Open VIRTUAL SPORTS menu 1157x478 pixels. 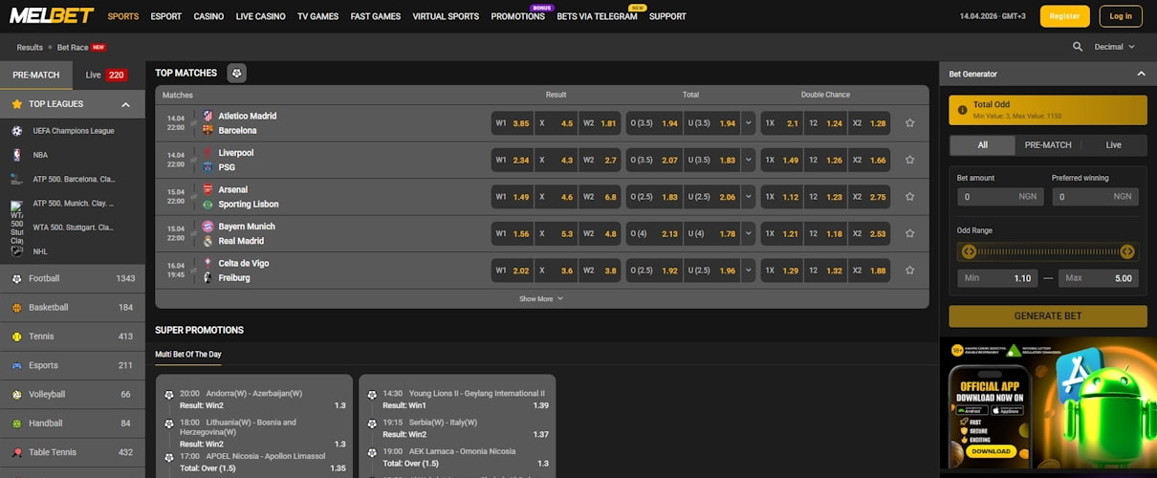446,16
